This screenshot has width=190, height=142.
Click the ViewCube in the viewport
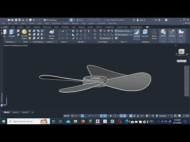181,52
